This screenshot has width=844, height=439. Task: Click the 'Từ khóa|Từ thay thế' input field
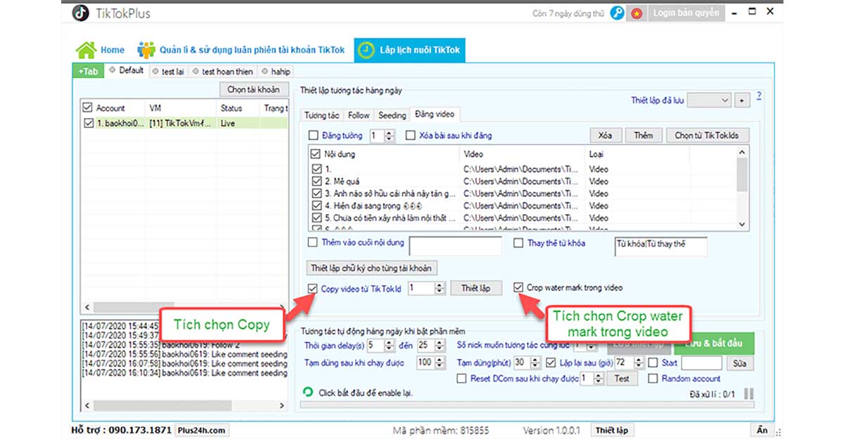[x=661, y=246]
